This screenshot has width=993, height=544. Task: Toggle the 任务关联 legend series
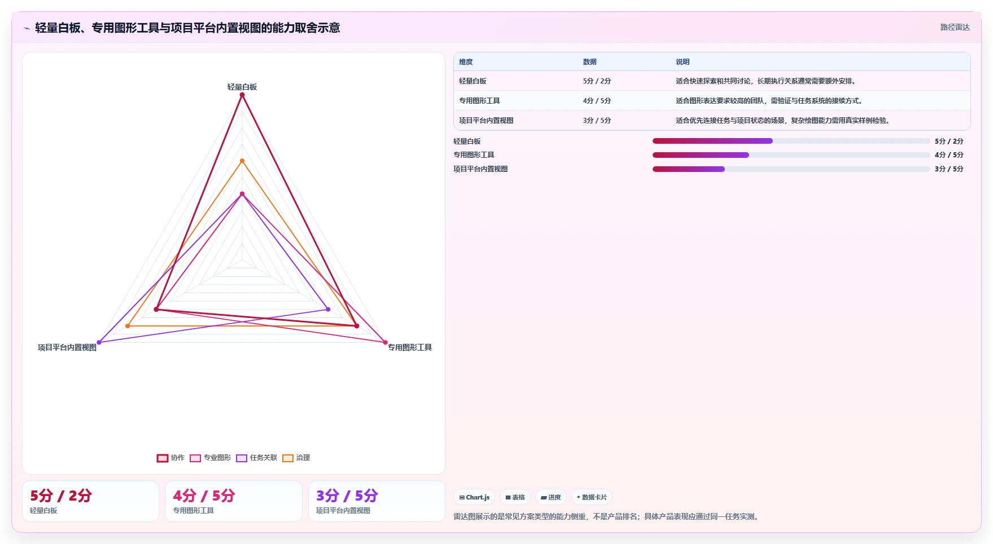(257, 458)
